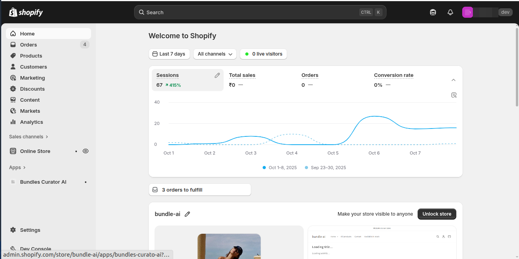The height and width of the screenshot is (259, 519).
Task: Open the Sidekick assistant icon in header
Action: [433, 12]
